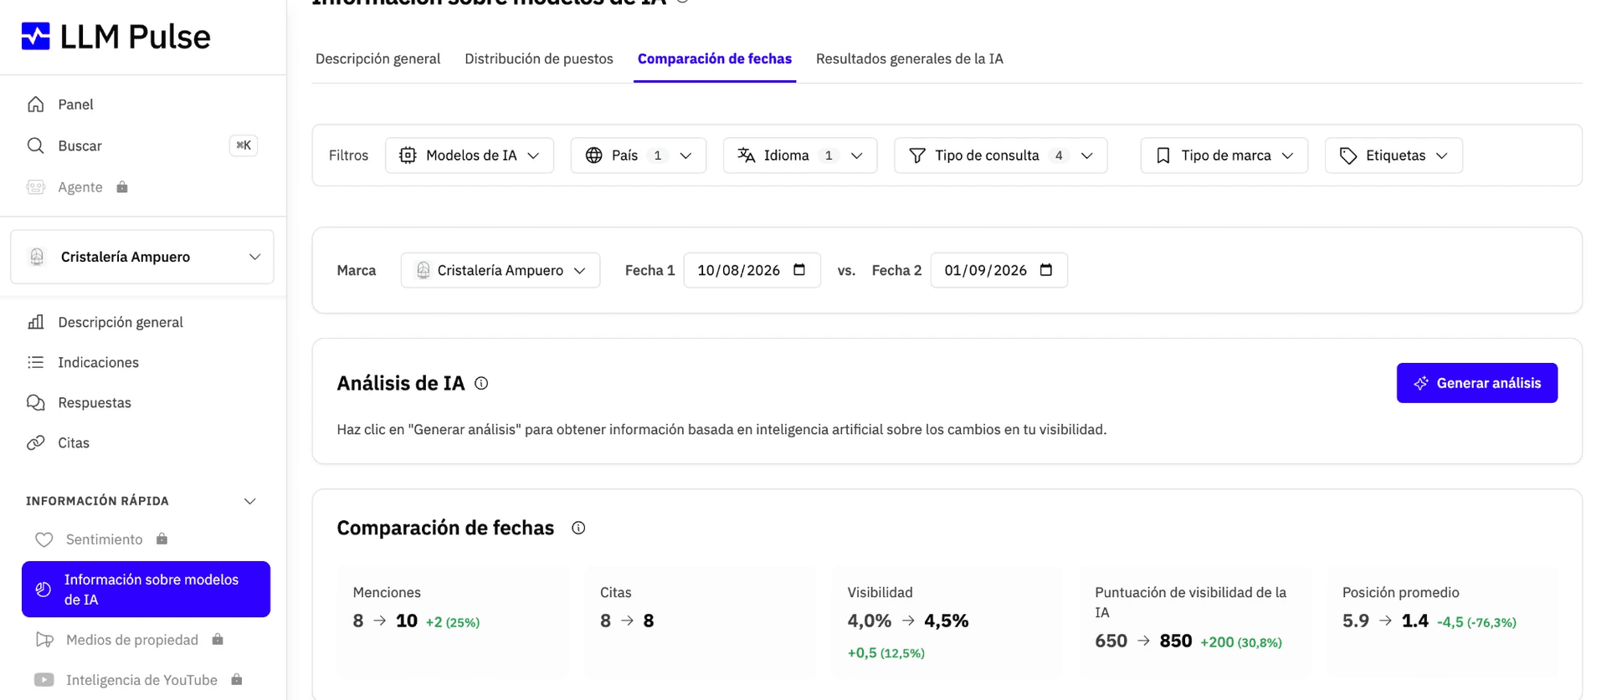
Task: Click the lock icon beside Medios de propiedad
Action: pos(218,639)
